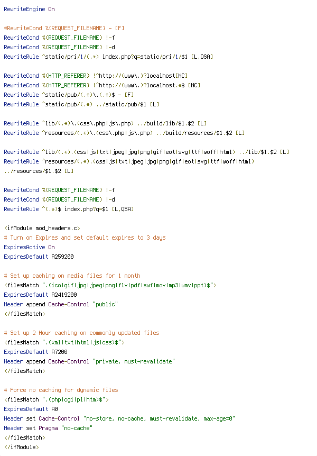
Task: Click the ../lib/$1.$2 rewrite rule line
Action: pyautogui.click(x=146, y=152)
